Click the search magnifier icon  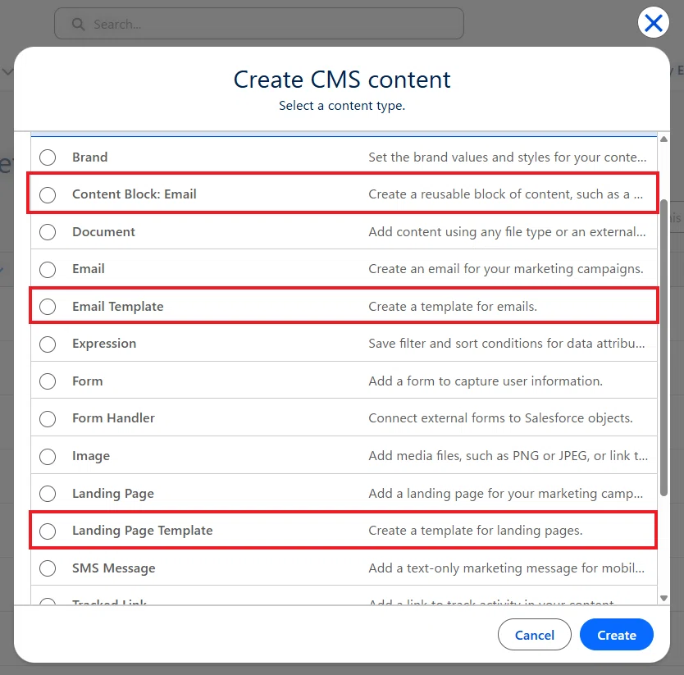coord(78,24)
